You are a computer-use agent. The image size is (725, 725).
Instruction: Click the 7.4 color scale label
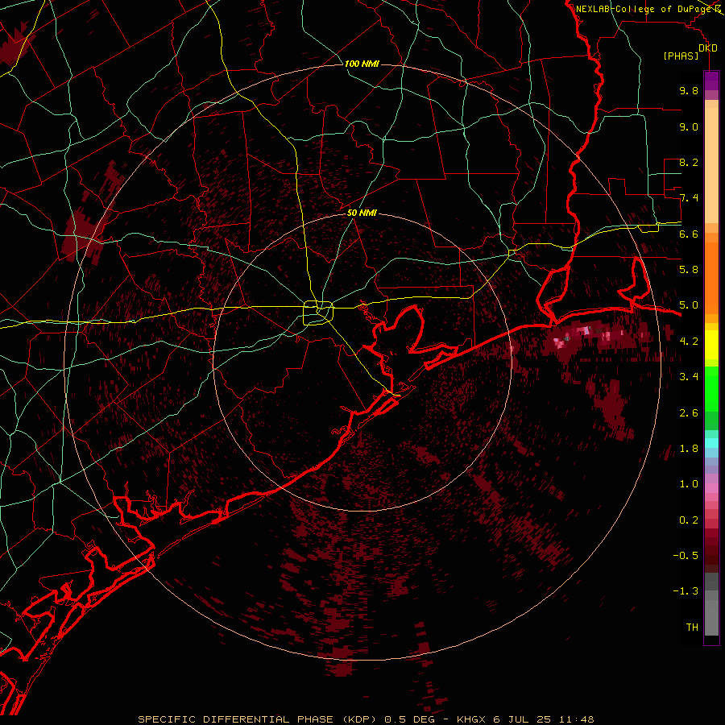coord(689,198)
